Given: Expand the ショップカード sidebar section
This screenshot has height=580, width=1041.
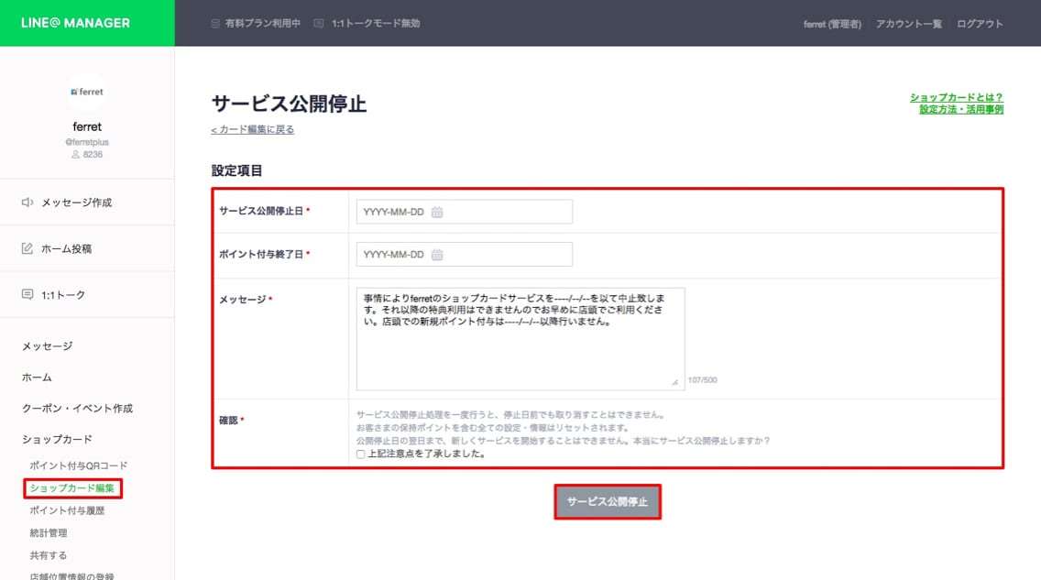Looking at the screenshot, I should coord(57,439).
